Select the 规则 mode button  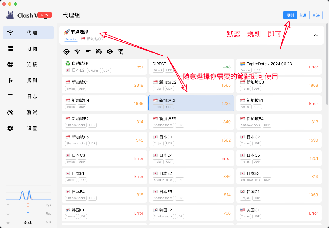290,15
